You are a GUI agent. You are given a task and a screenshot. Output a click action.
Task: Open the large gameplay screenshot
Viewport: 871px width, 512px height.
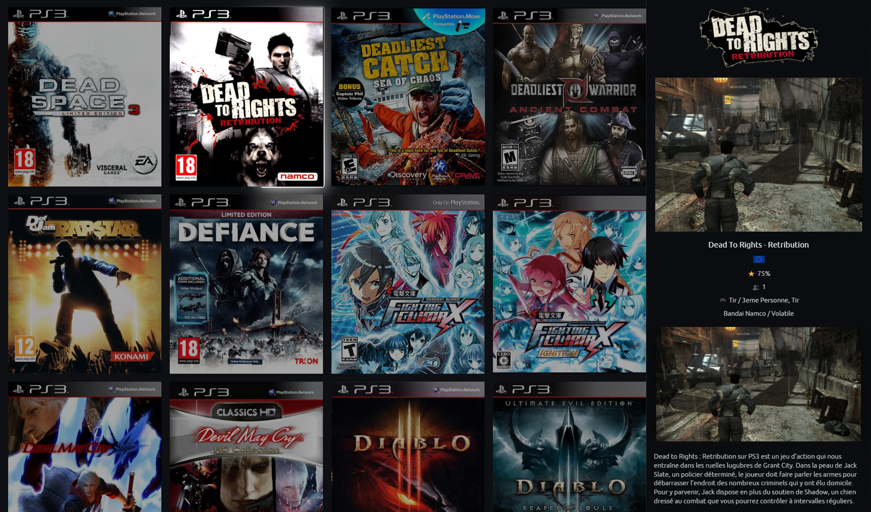coord(759,154)
